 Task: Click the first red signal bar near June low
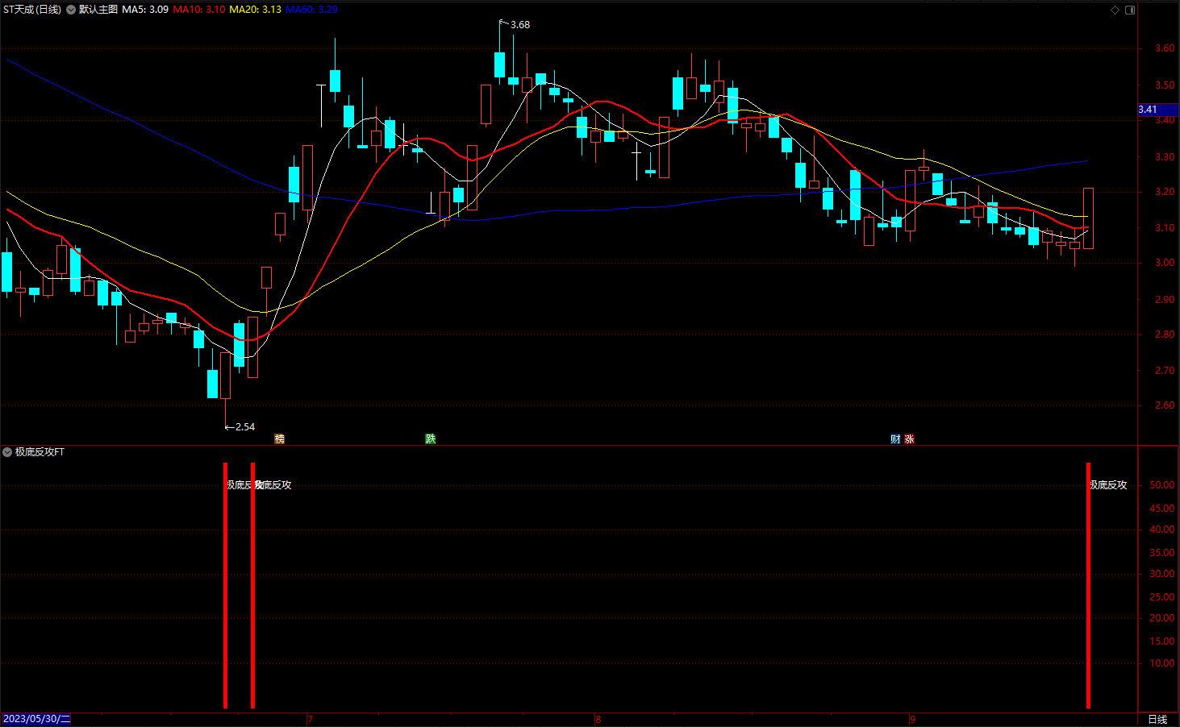[225, 585]
